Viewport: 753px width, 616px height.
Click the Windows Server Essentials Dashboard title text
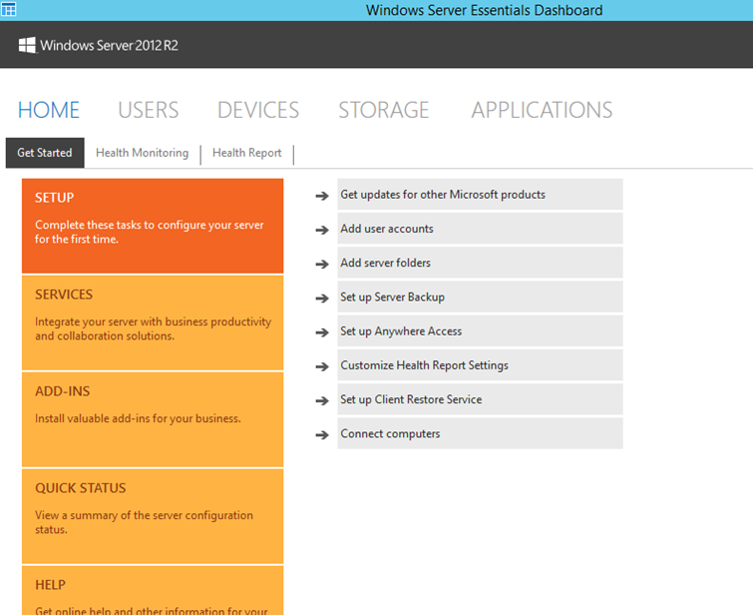point(484,10)
